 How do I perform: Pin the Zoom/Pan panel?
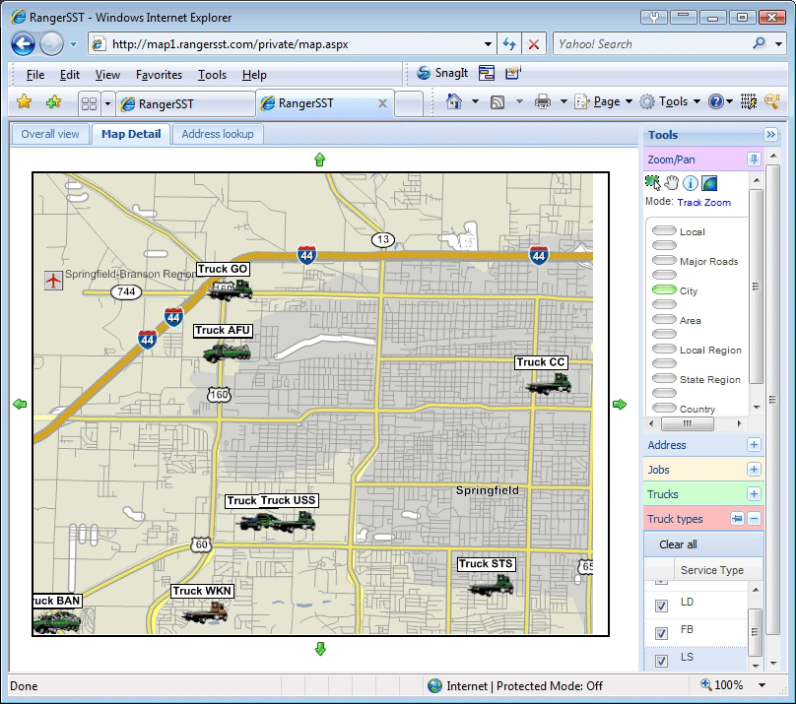pos(754,160)
